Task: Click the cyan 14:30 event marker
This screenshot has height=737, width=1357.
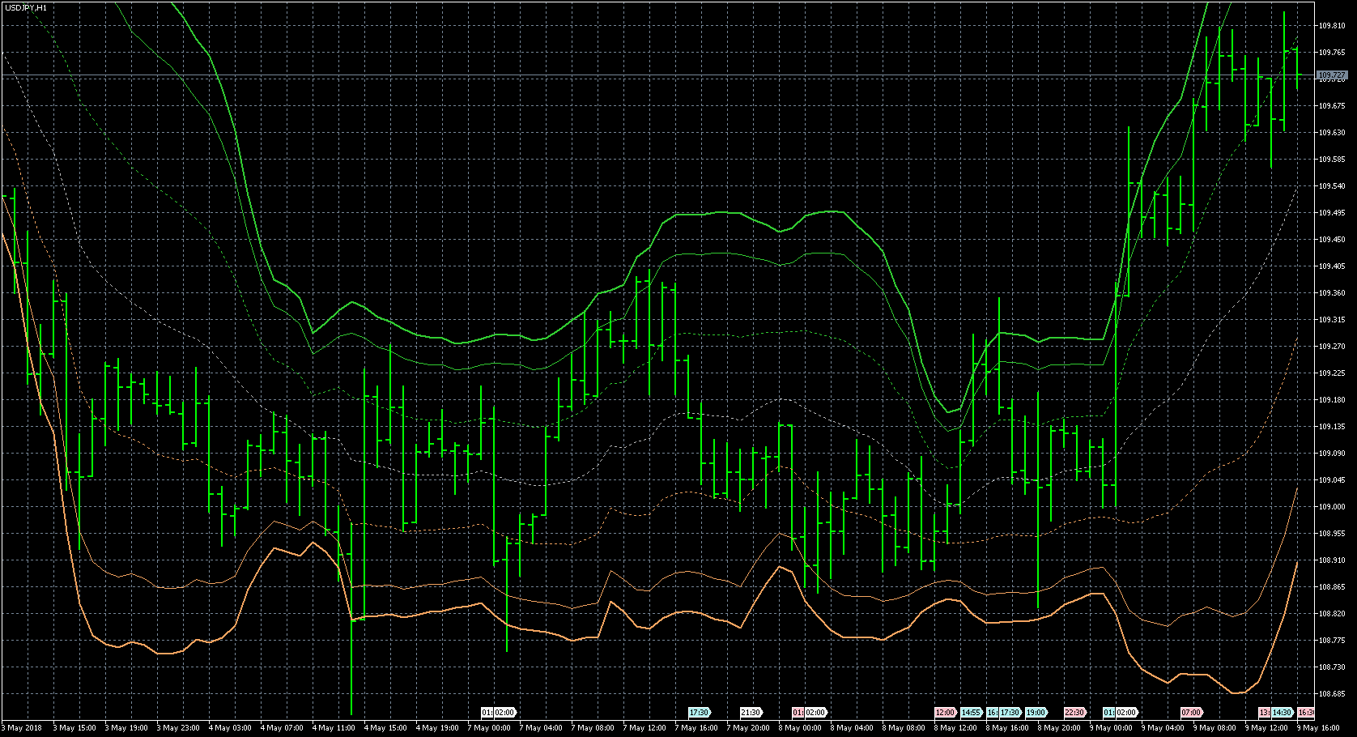Action: click(1282, 713)
